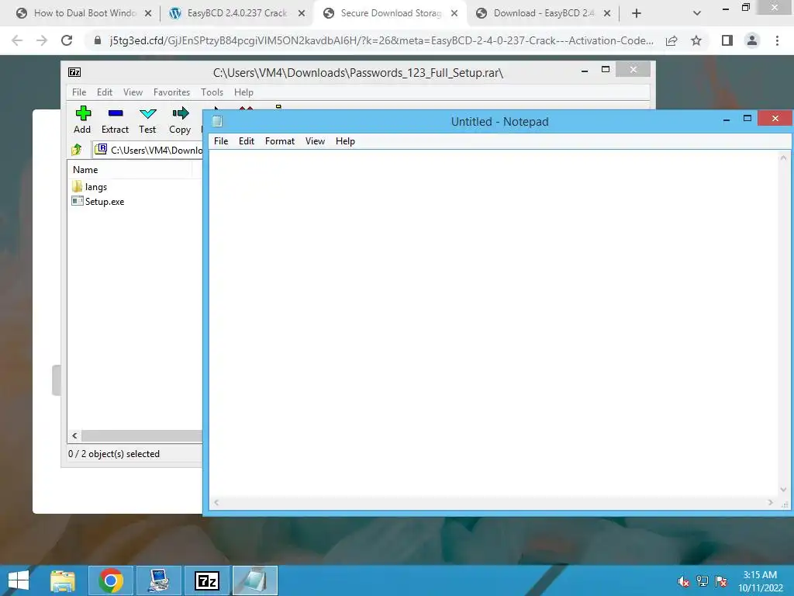The height and width of the screenshot is (596, 794).
Task: Open 7-Zip View menu
Action: (133, 92)
